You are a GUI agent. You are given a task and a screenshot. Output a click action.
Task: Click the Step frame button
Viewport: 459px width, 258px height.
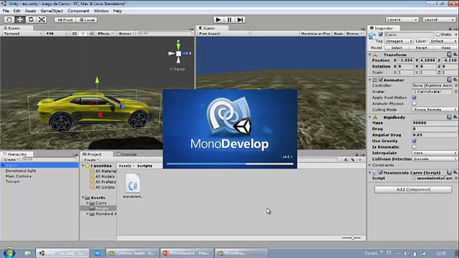tap(240, 20)
